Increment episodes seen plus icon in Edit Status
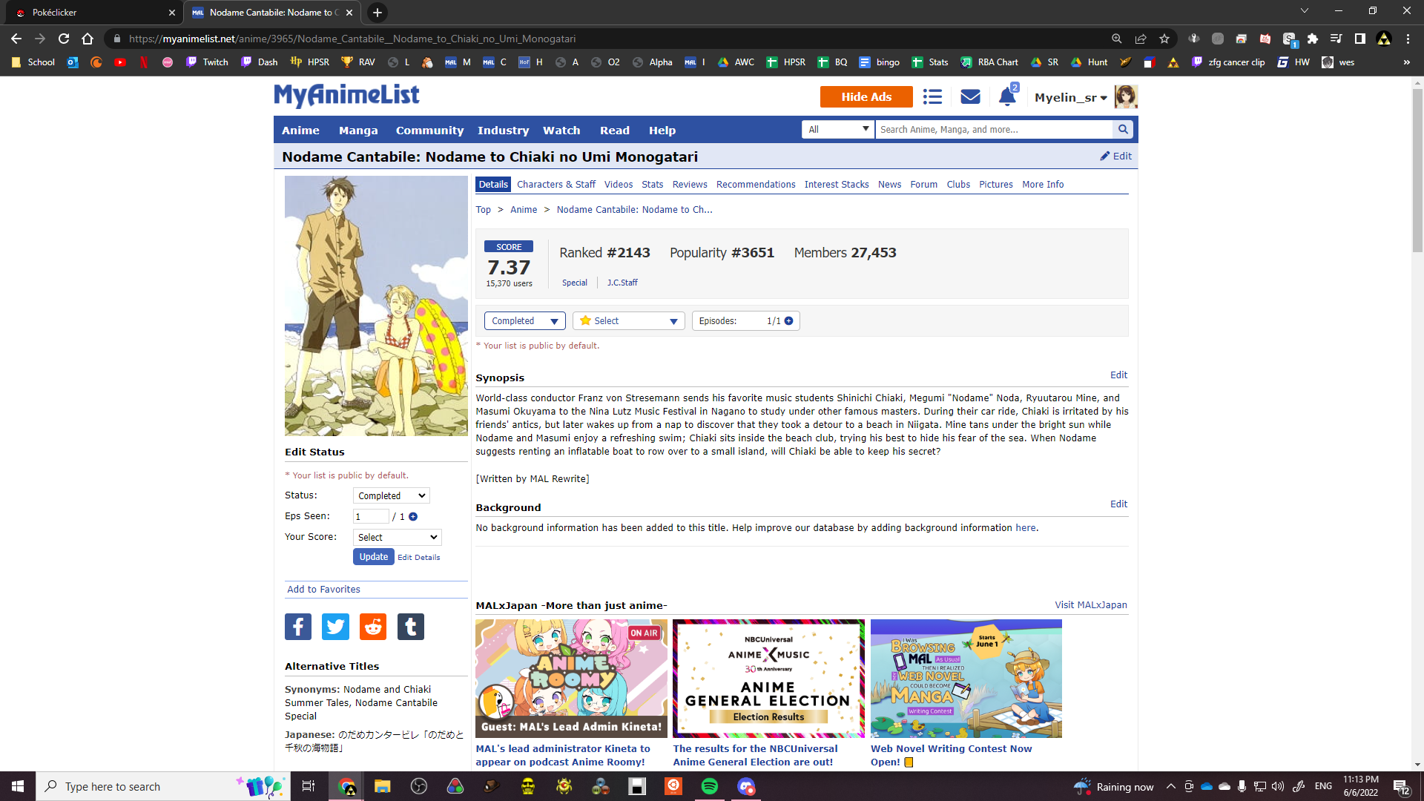Screen dimensions: 1424x801 413,517
